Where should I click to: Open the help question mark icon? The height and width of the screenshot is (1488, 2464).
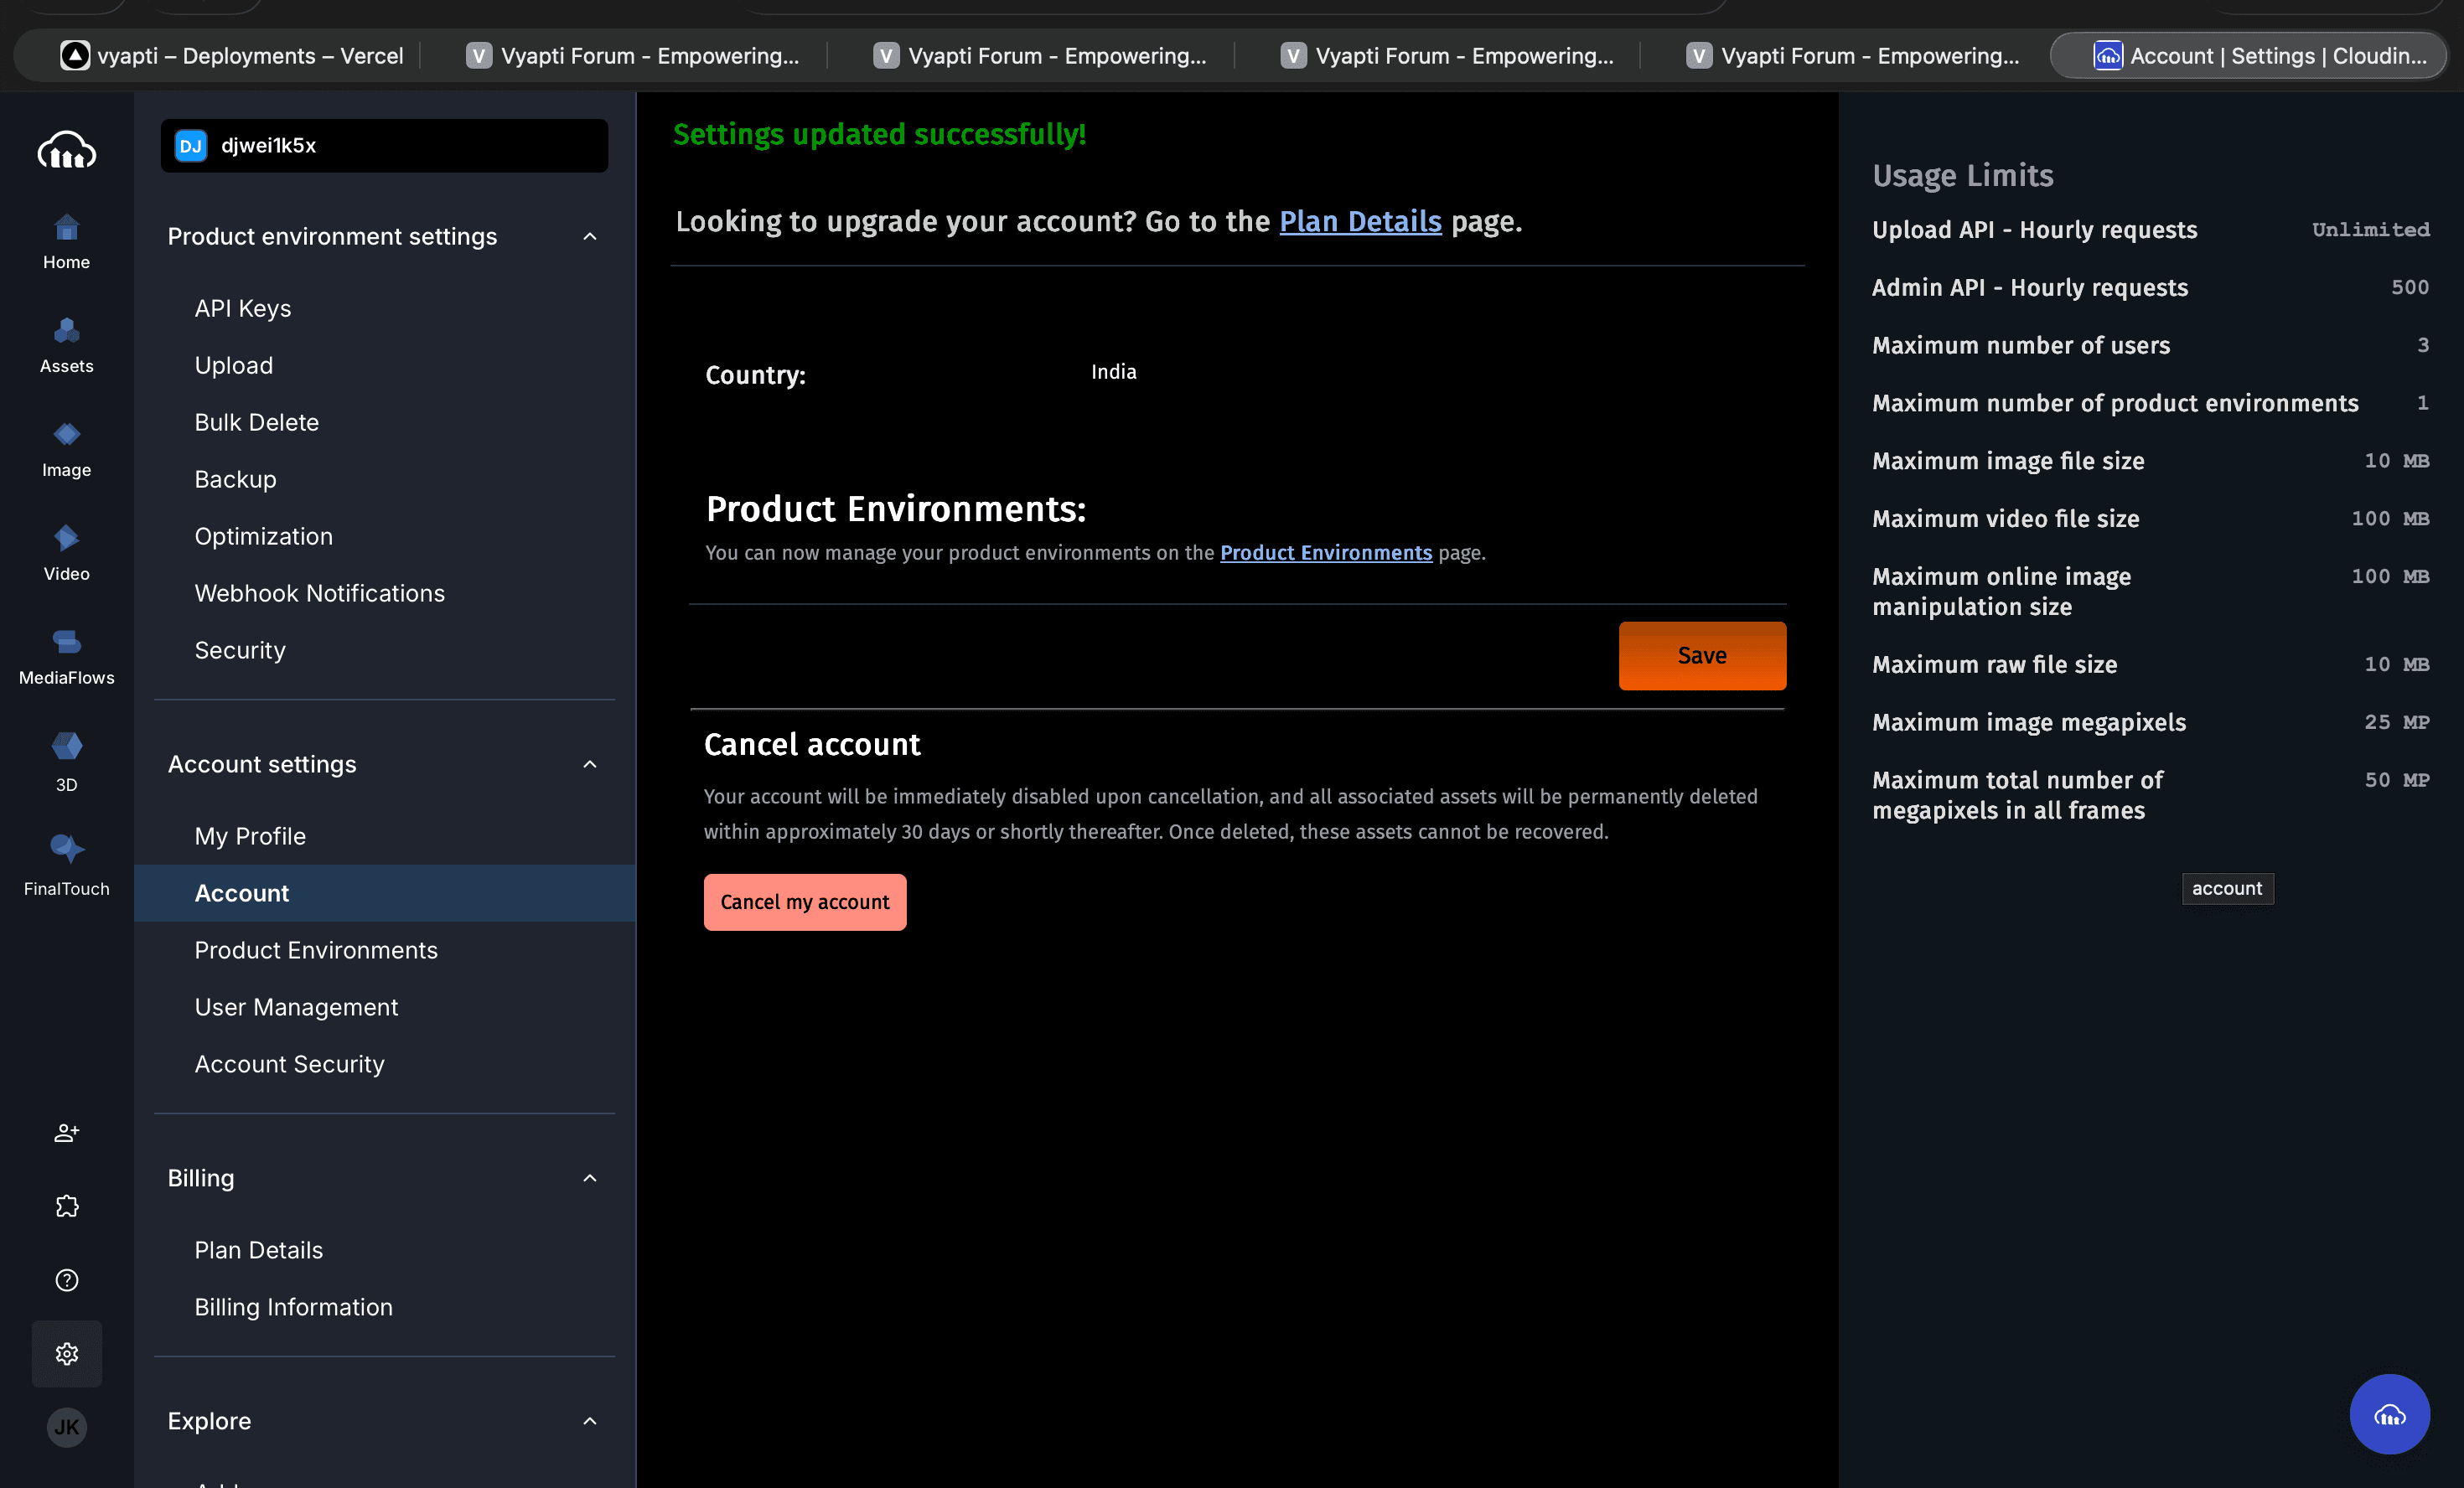(66, 1280)
